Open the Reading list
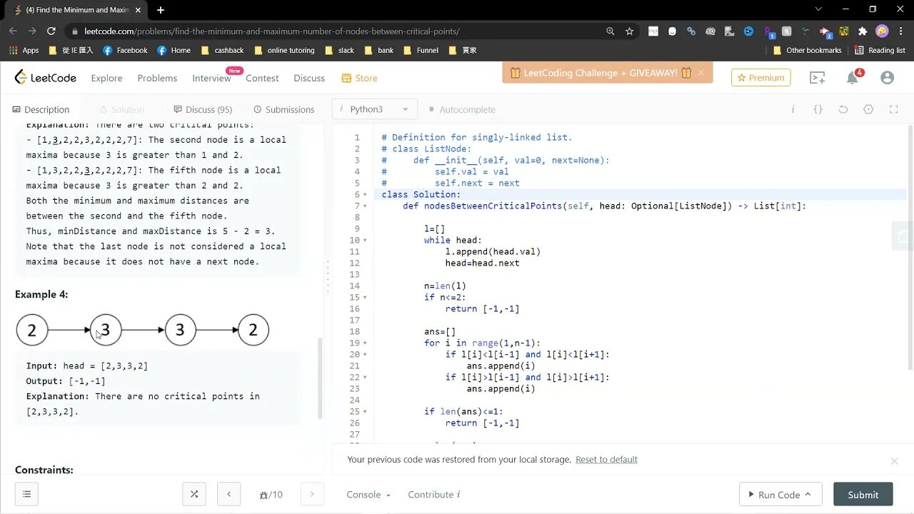The image size is (914, 514). pos(880,50)
